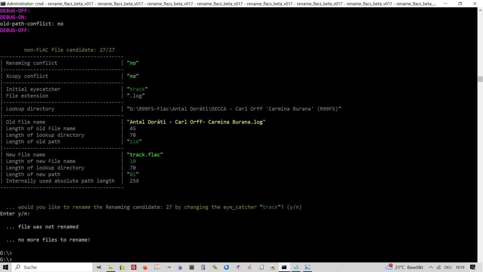Switch to the cmd taskbar window
483x272 pixels.
click(x=284, y=267)
